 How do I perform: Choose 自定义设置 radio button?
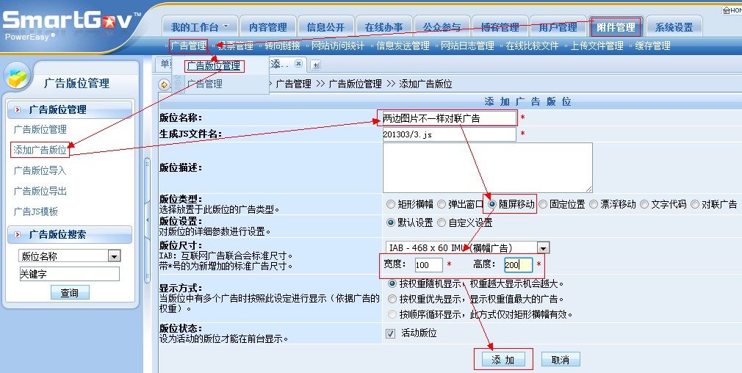click(x=441, y=222)
